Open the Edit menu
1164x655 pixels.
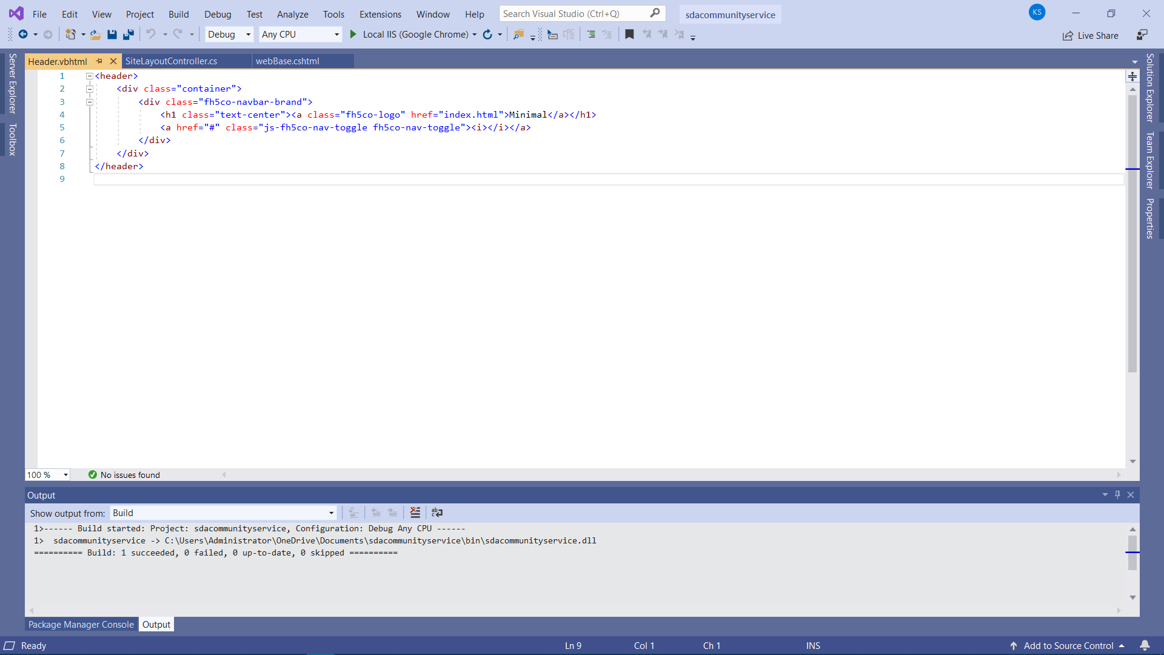click(70, 14)
